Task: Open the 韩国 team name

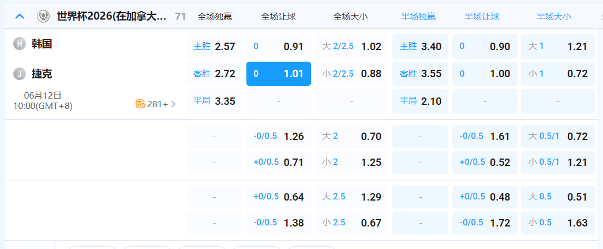Action: (42, 44)
